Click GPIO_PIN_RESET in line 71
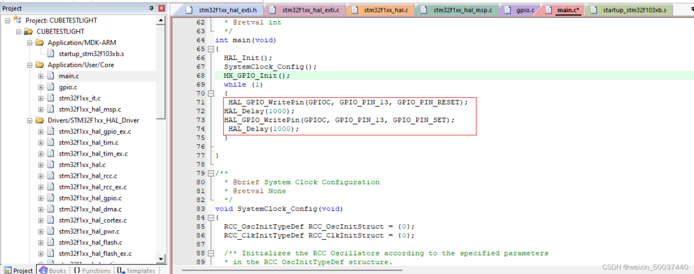The image size is (694, 274). 428,102
